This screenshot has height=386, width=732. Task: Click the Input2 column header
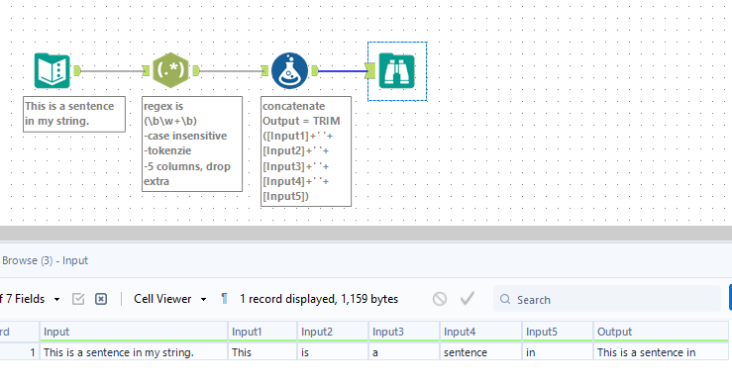[333, 332]
